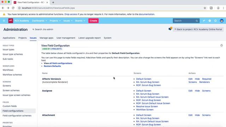Image resolution: width=226 pixels, height=127 pixels.
Task: Close the View Field Configuration browser tab
Action: tap(47, 2)
